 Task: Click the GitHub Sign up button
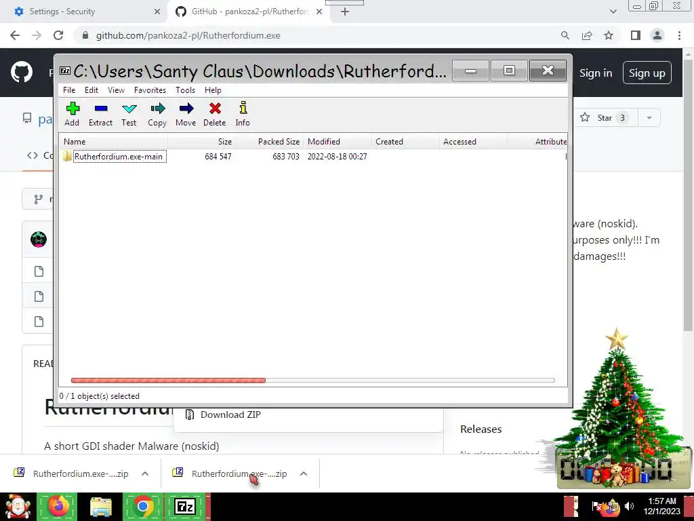[647, 73]
